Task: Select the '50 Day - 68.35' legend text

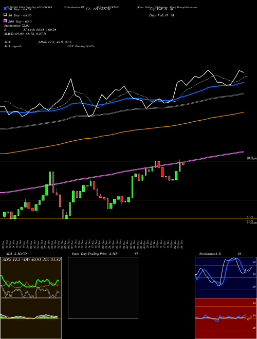Action: click(x=20, y=15)
